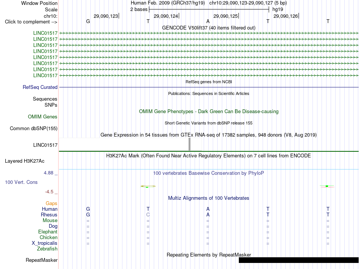Click the 'Click to complement -->' label
The height and width of the screenshot is (269, 359).
pyautogui.click(x=31, y=22)
